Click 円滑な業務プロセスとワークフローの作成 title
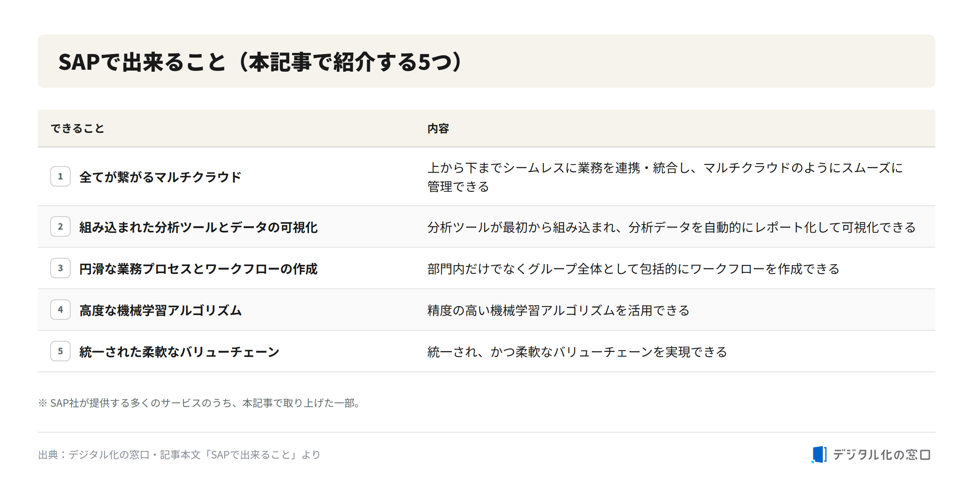973x500 pixels. pos(199,268)
